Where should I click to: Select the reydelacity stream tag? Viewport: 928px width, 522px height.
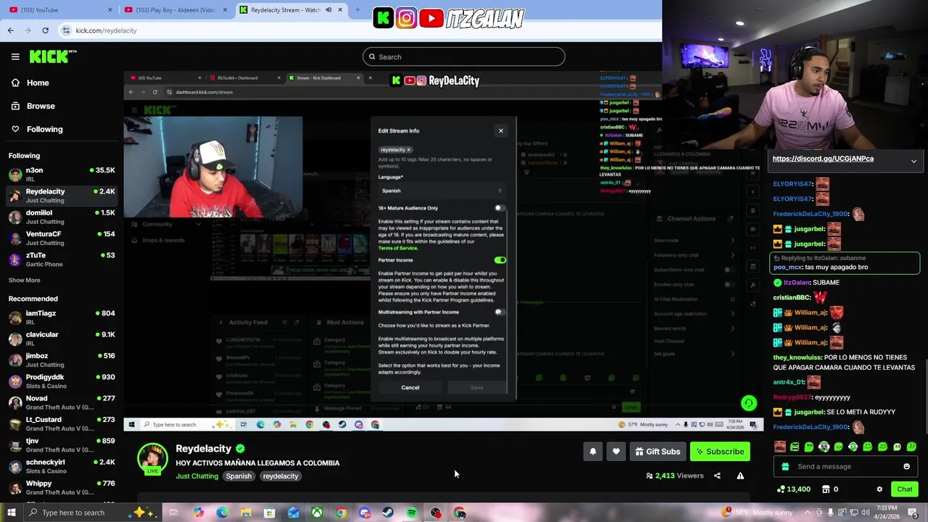(281, 476)
